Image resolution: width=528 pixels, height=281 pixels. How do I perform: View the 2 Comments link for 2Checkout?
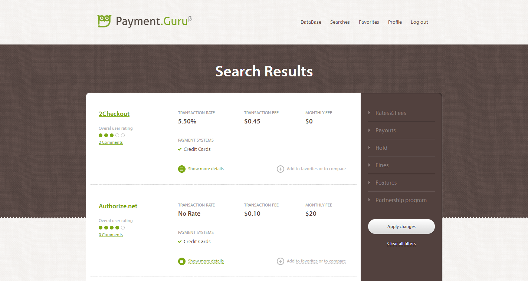click(111, 142)
